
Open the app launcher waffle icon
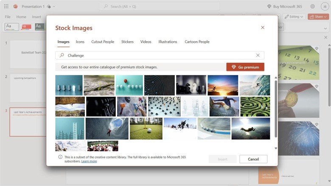6,6
